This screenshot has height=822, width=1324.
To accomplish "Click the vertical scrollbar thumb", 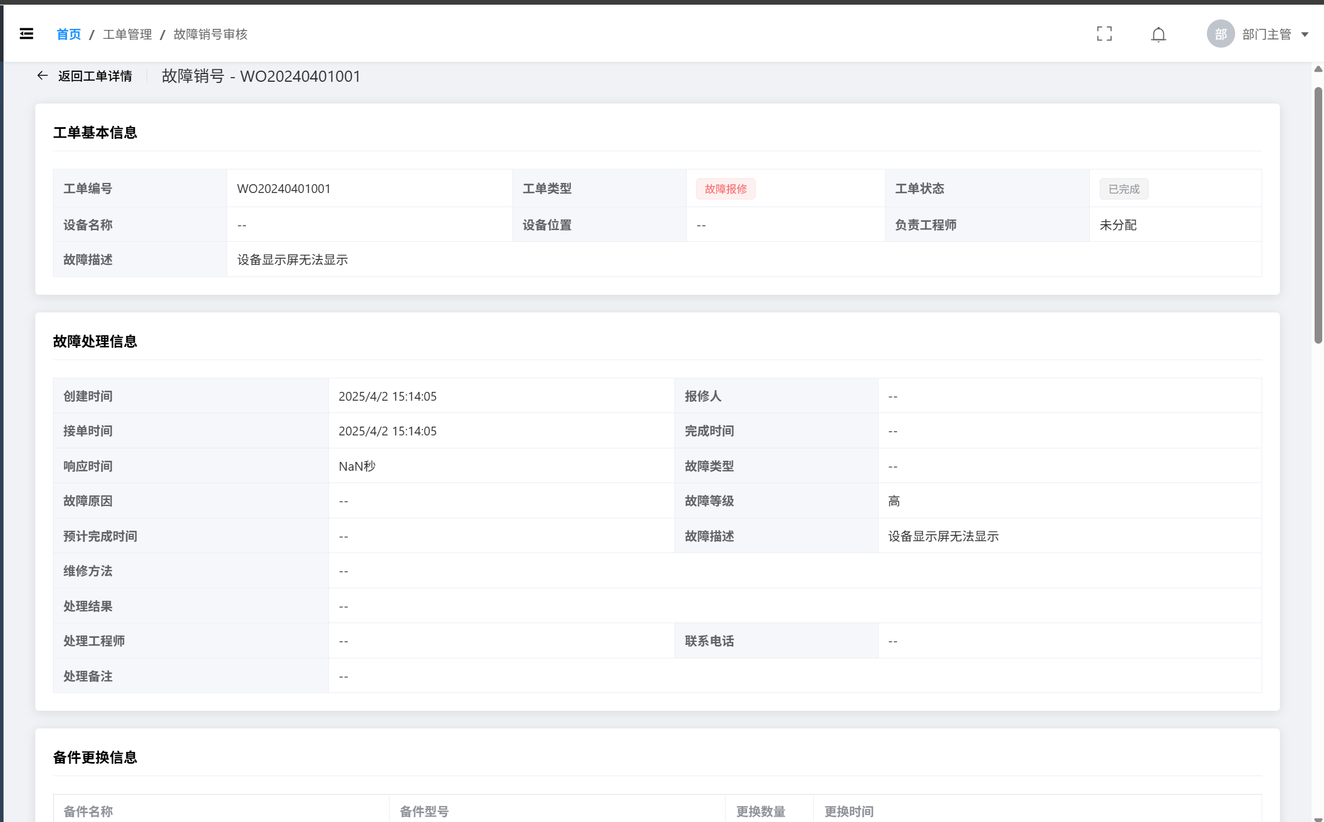I will point(1318,215).
